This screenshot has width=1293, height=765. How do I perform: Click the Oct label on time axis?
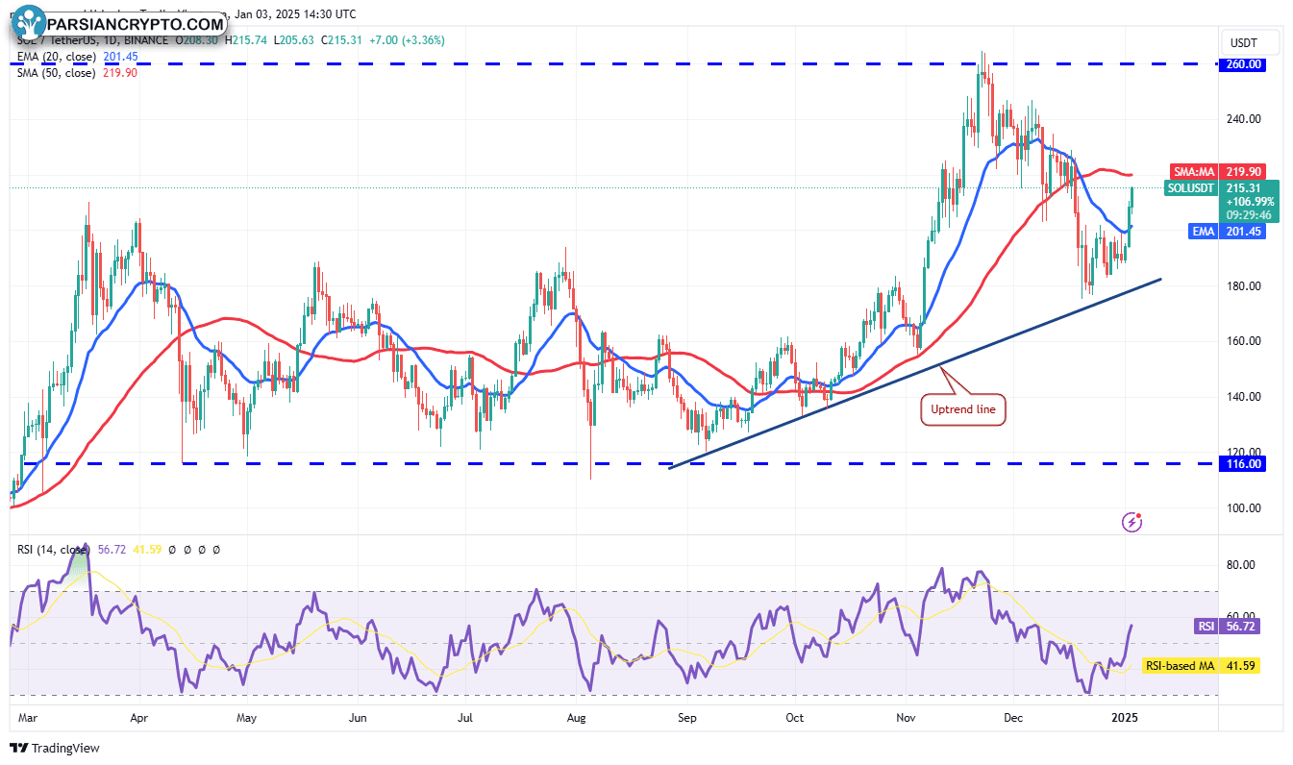[795, 717]
